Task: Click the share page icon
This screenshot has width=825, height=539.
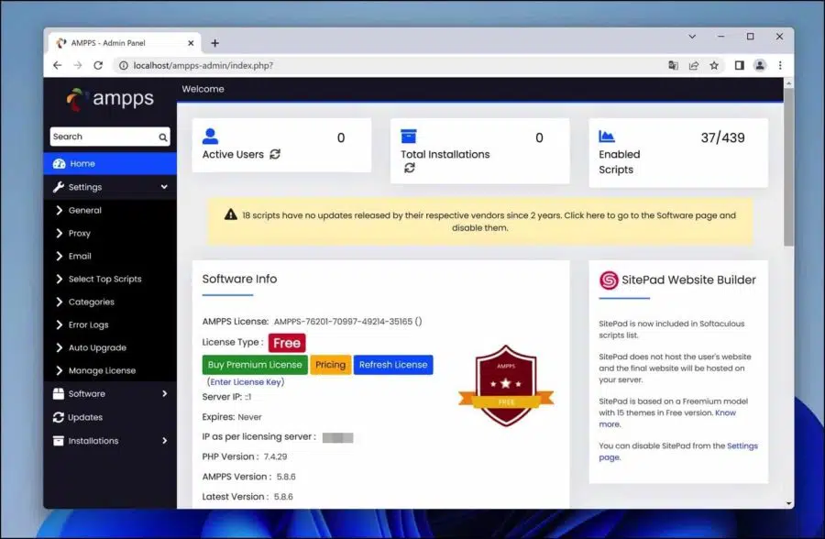Action: coord(694,65)
